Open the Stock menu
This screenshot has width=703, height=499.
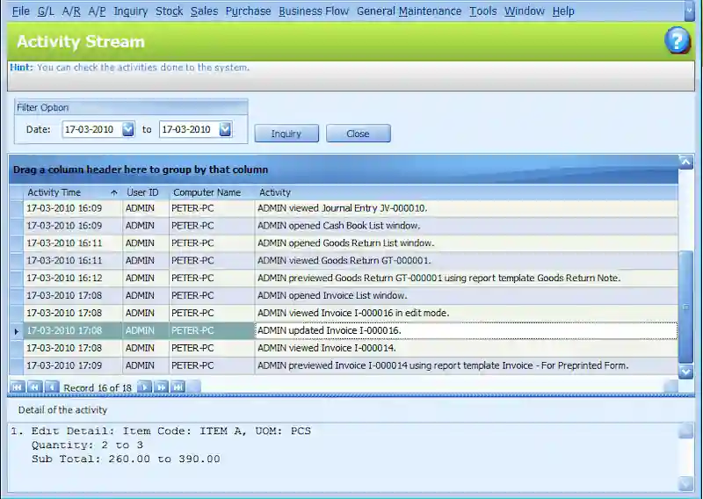point(169,11)
